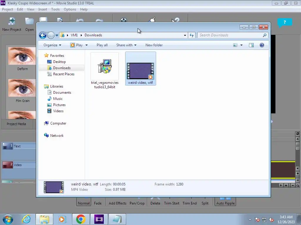This screenshot has width=301, height=225.
Task: Click the Action Center flag tray icon
Action: [257, 220]
